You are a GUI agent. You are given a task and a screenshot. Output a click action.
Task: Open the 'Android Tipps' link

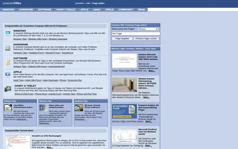point(69,94)
